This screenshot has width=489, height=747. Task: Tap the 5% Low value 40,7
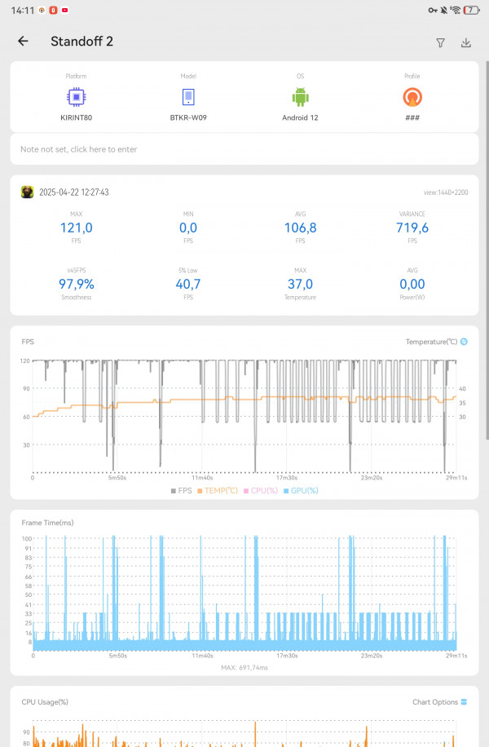(188, 284)
